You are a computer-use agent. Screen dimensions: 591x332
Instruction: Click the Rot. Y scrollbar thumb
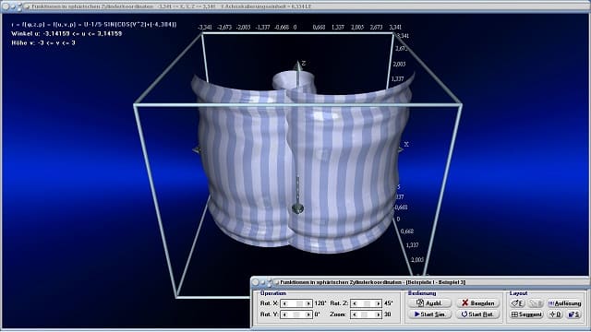296,314
